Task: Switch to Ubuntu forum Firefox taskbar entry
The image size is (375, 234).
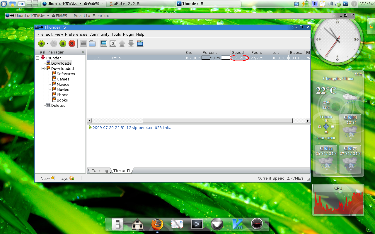Action: [73, 4]
